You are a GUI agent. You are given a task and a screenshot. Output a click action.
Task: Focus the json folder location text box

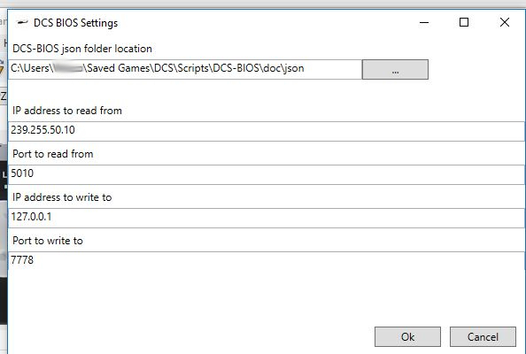click(185, 69)
